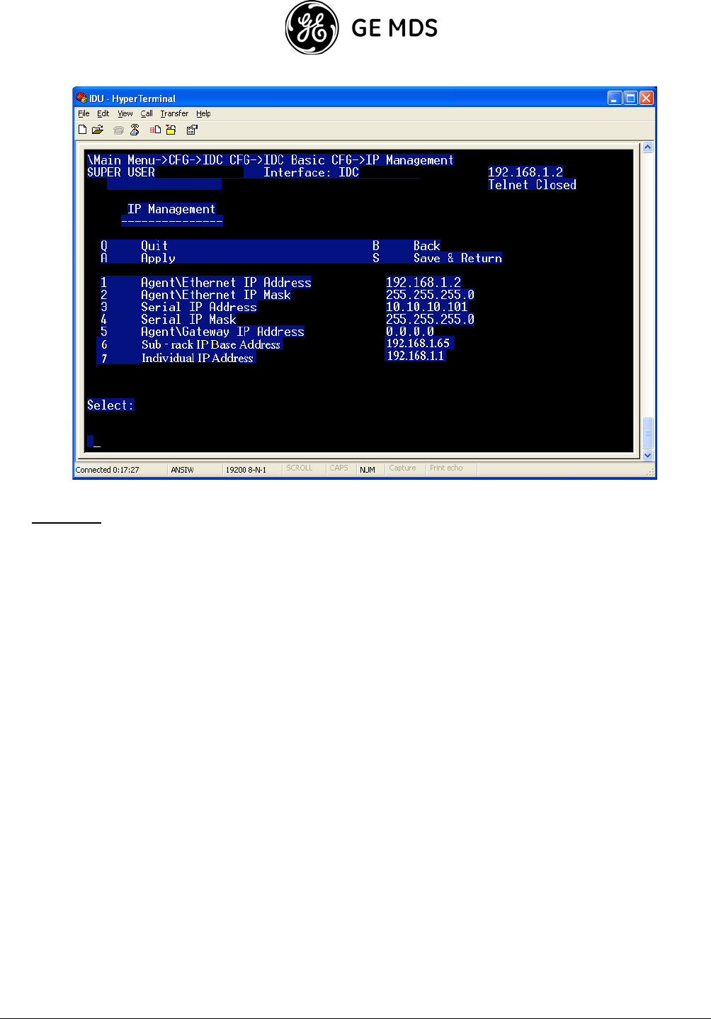Image resolution: width=711 pixels, height=1019 pixels.
Task: Click the Disconnect phone toolbar icon
Action: (135, 130)
